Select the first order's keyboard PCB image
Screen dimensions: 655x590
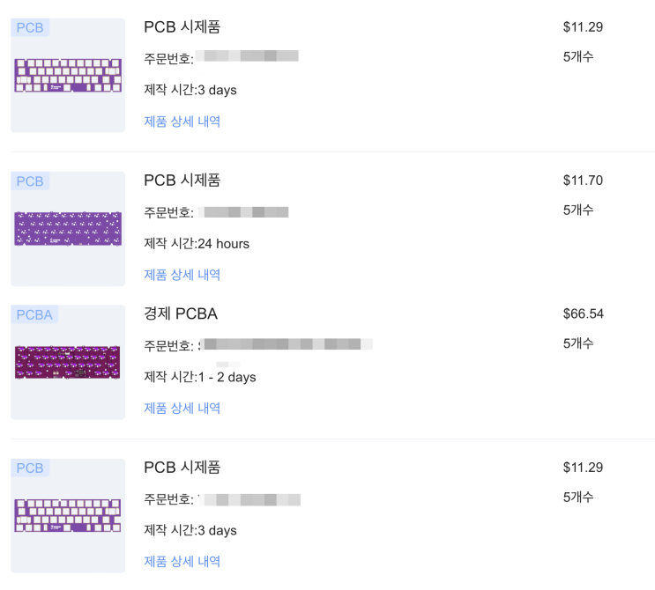point(68,75)
